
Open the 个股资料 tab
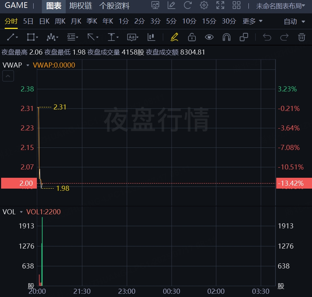[x=114, y=6]
